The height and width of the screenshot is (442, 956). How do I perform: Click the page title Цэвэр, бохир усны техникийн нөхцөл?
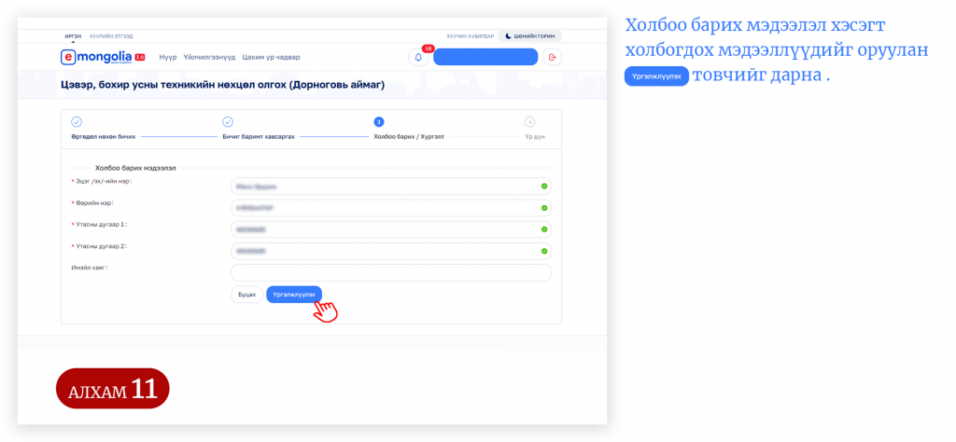click(x=223, y=85)
